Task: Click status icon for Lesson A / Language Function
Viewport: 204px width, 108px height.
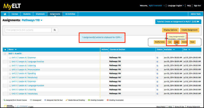Action: click(157, 62)
